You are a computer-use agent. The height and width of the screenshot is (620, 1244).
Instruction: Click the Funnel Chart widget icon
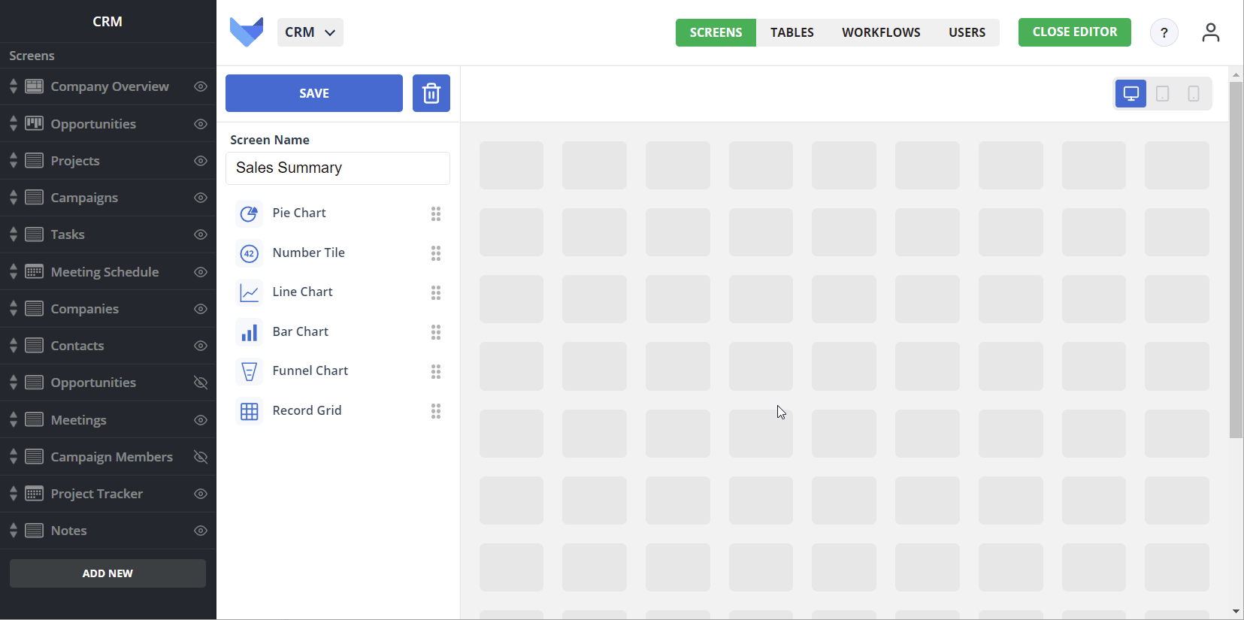[x=249, y=371]
